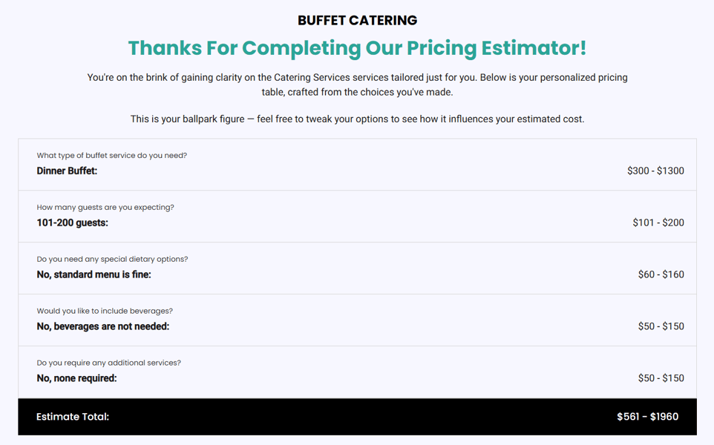Viewport: 714px width, 445px height.
Task: Click the Estimate Total label
Action: coord(73,417)
